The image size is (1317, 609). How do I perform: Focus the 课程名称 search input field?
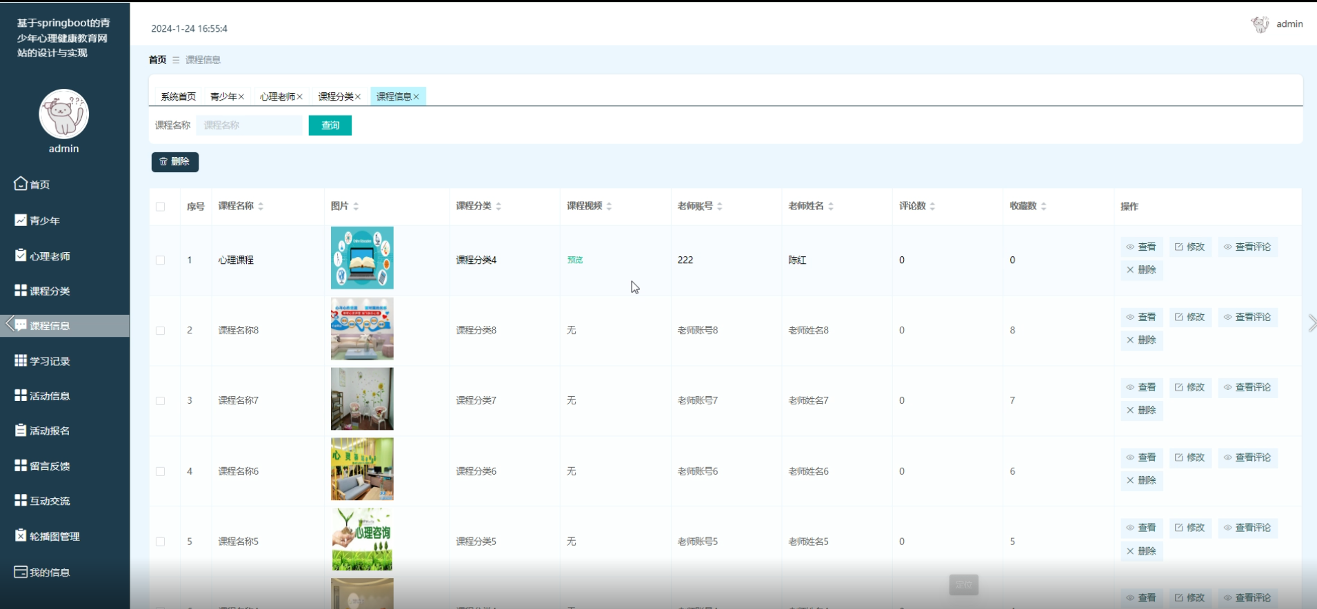(x=249, y=125)
